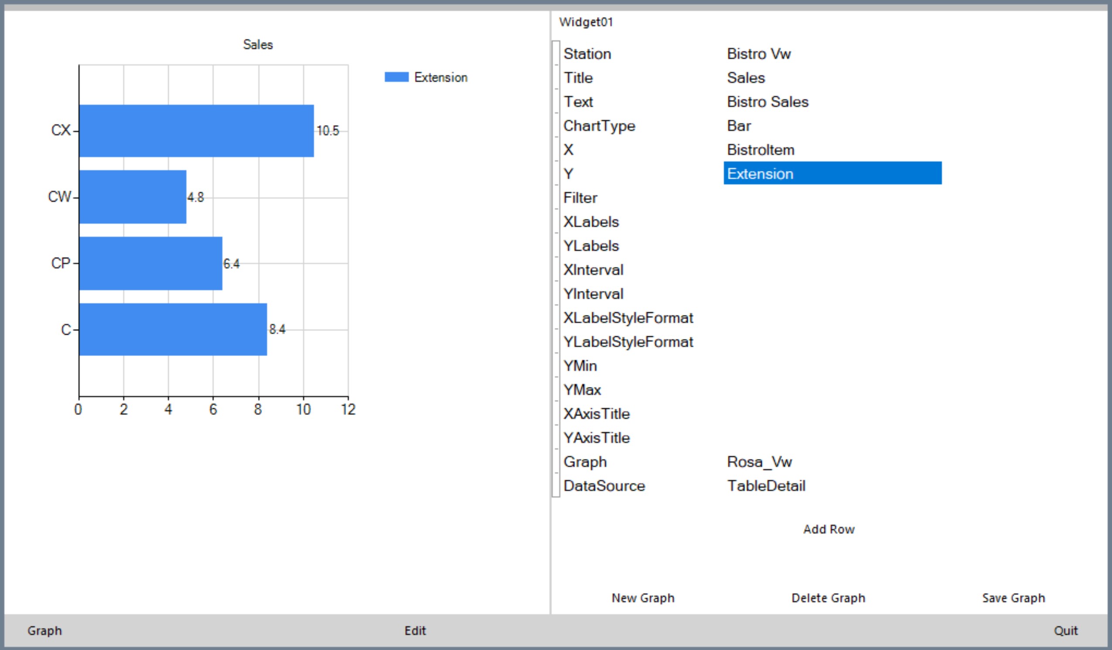
Task: Open the Graph menu at bottom
Action: click(x=45, y=631)
